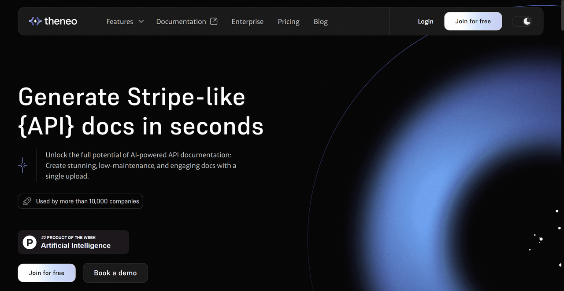Open the #2 Product of the Week badge
564x291 pixels.
(73, 242)
